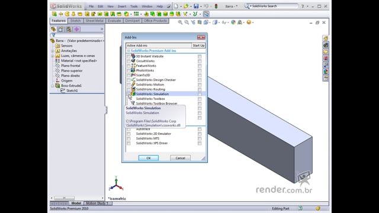
Task: Click the Section View icon
Action: (200, 22)
